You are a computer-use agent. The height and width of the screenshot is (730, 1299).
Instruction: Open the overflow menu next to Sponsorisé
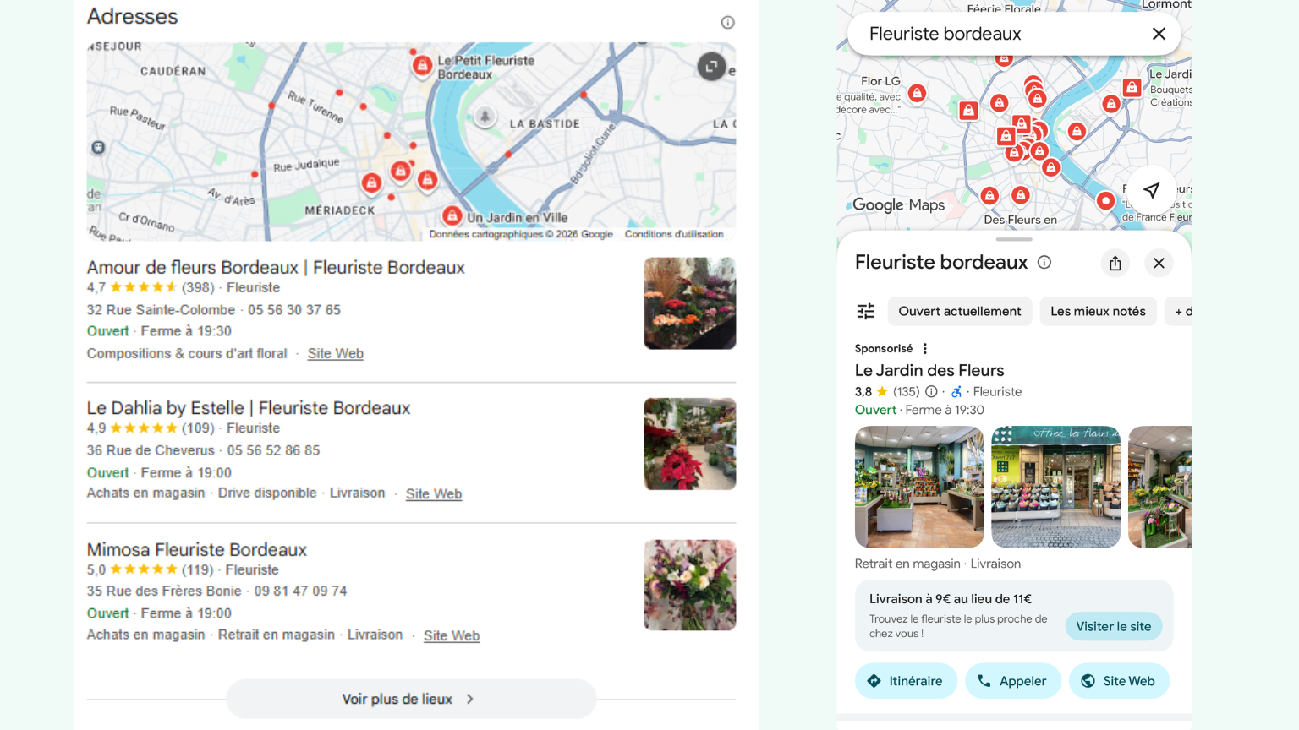(x=924, y=348)
